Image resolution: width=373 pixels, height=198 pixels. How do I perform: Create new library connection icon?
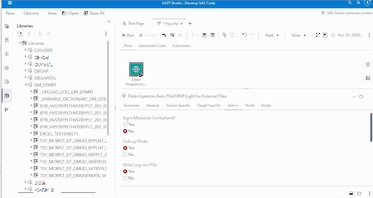coord(21,34)
